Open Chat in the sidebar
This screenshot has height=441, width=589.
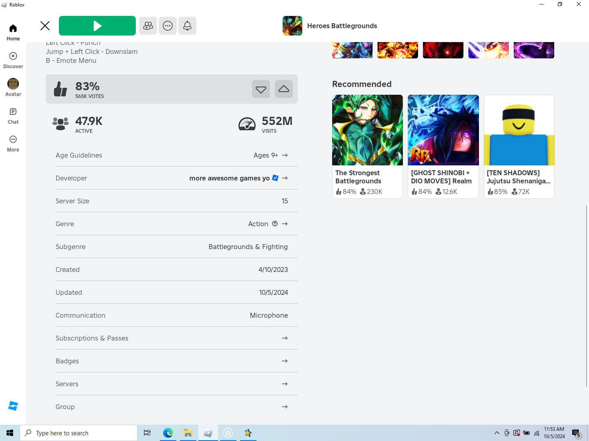click(13, 116)
